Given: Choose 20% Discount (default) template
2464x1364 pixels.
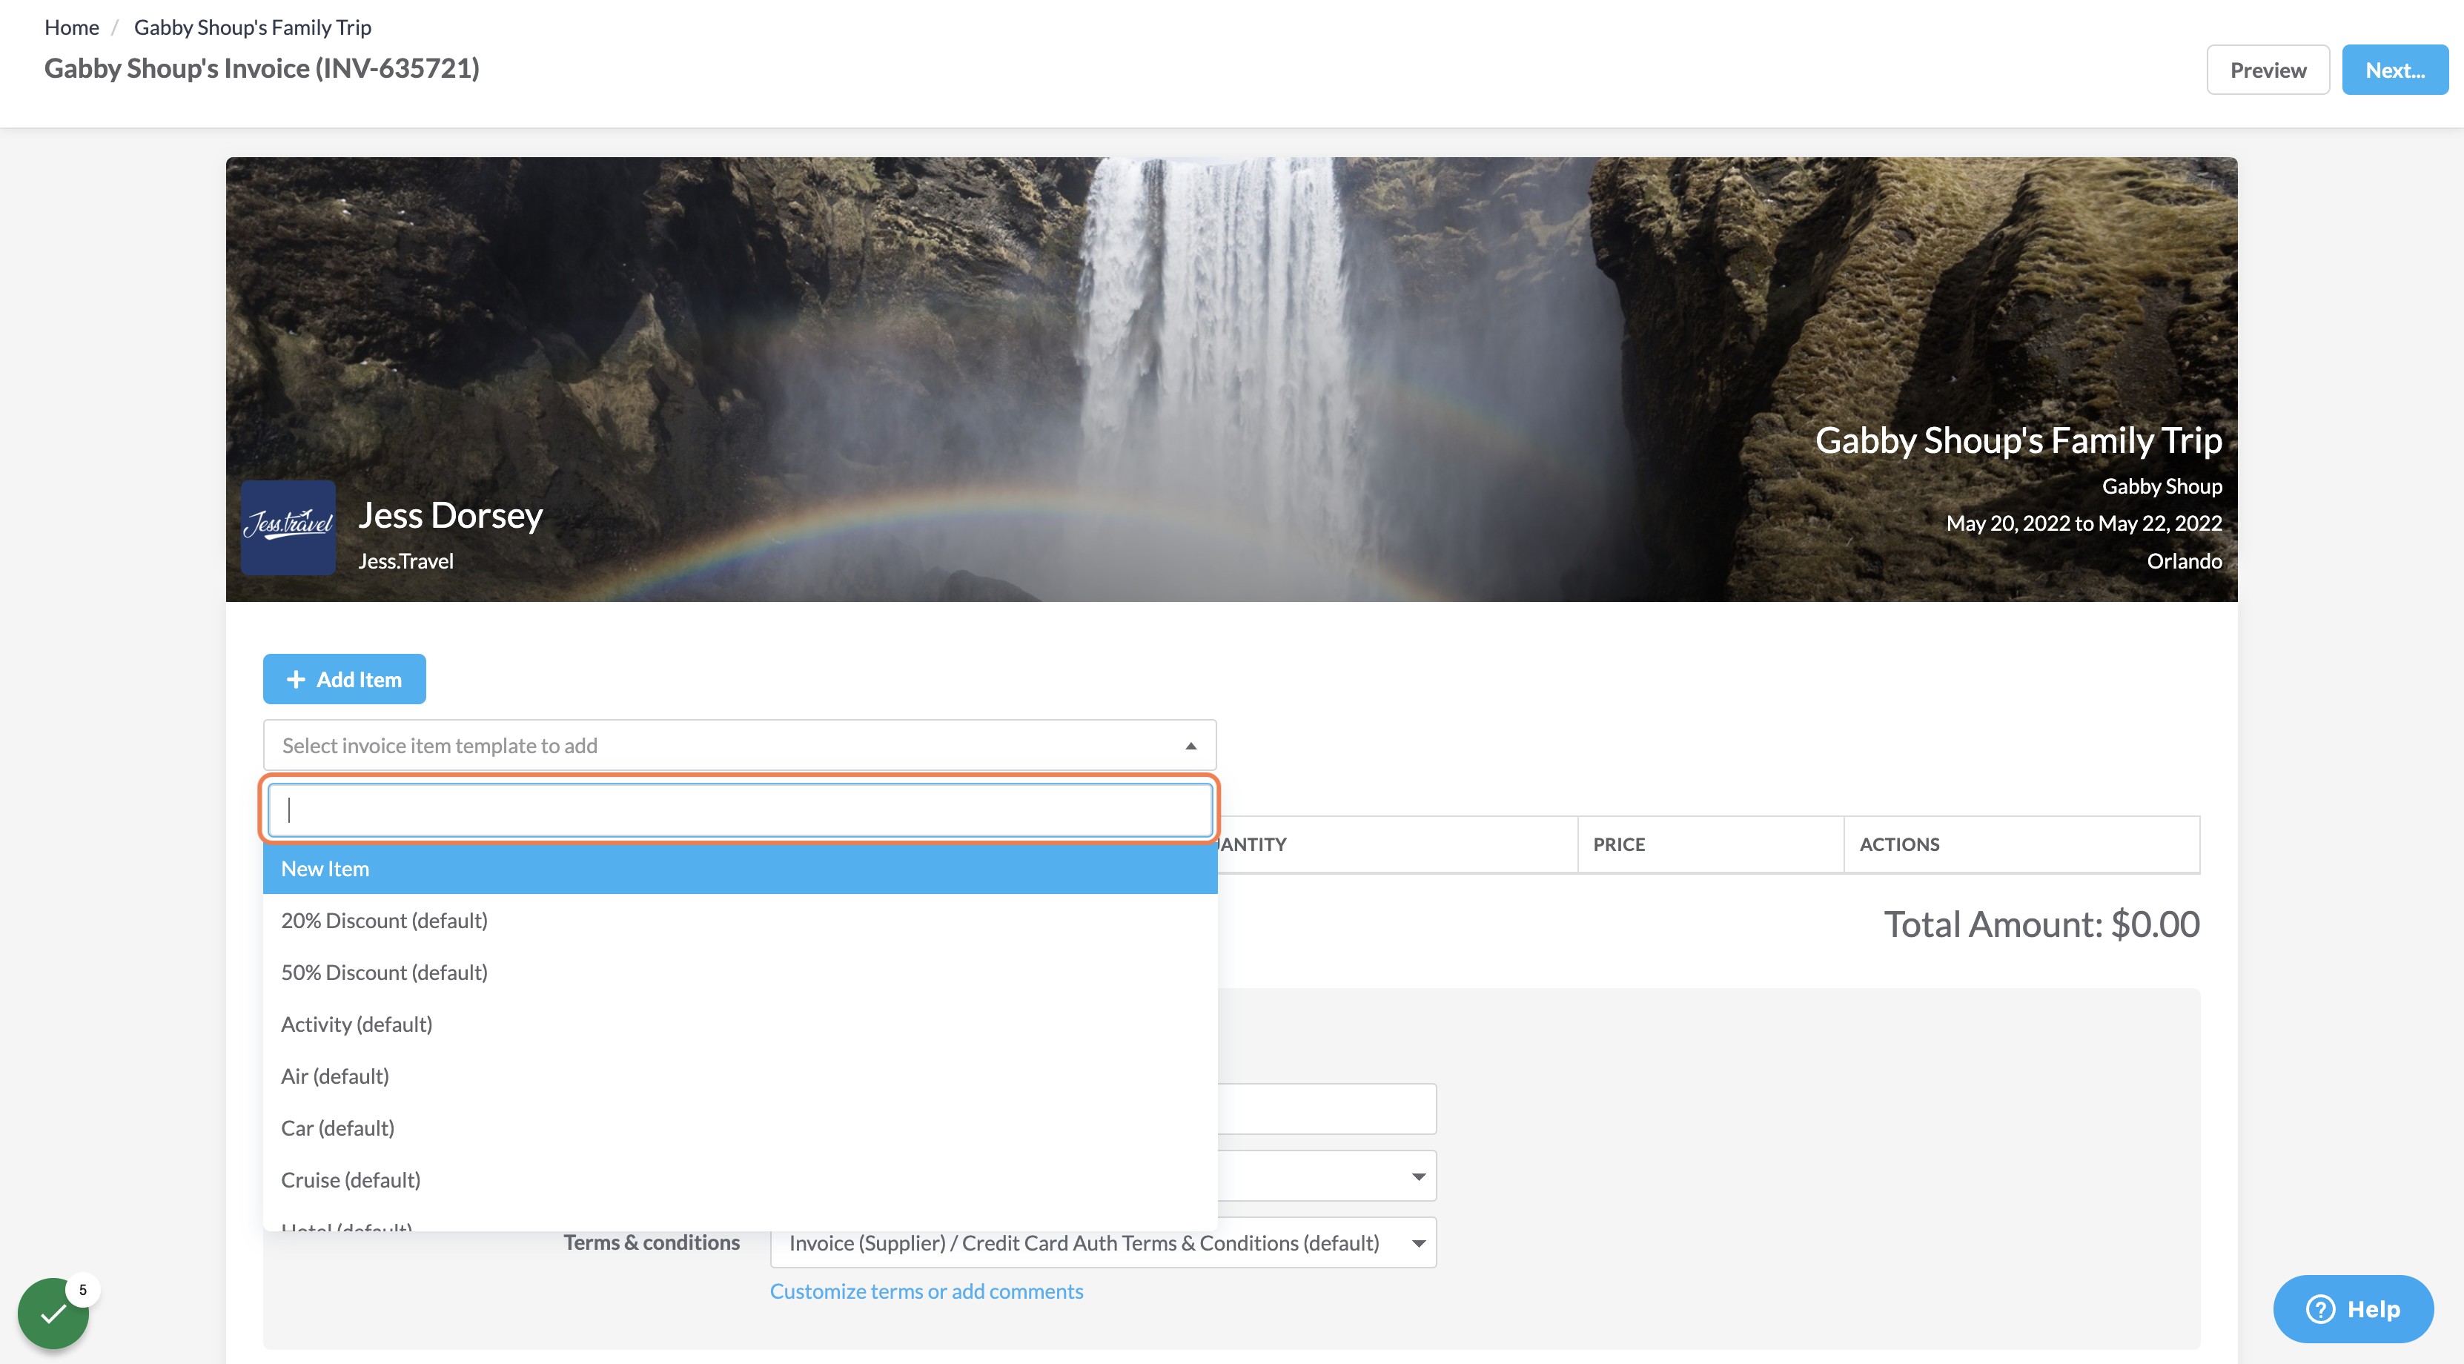Looking at the screenshot, I should tap(739, 920).
